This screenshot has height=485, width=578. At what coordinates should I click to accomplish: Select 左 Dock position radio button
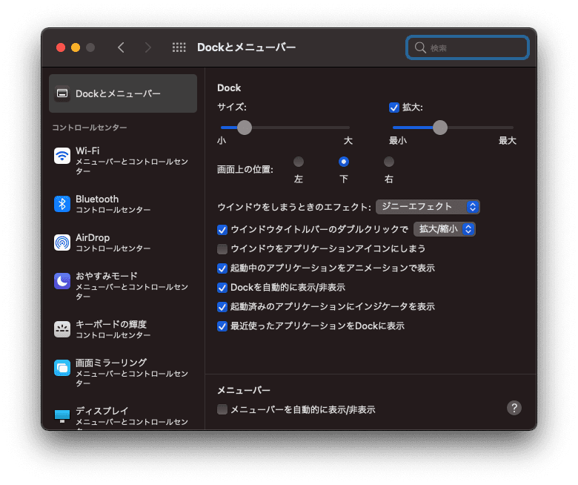(299, 162)
